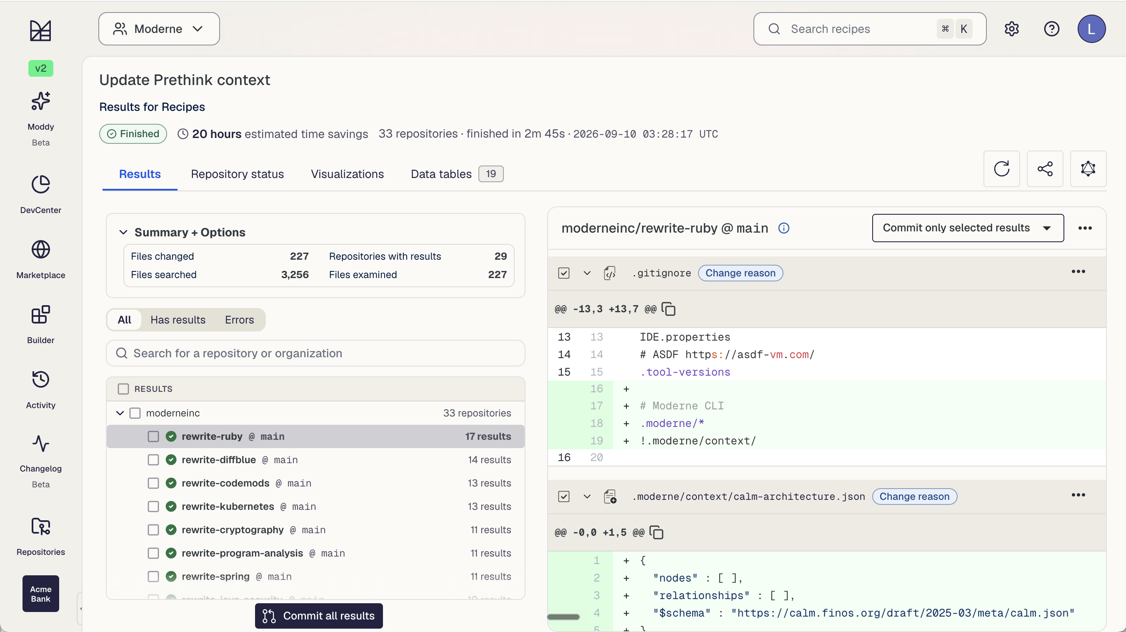The width and height of the screenshot is (1126, 632).
Task: Open the recipe Builder
Action: [41, 324]
